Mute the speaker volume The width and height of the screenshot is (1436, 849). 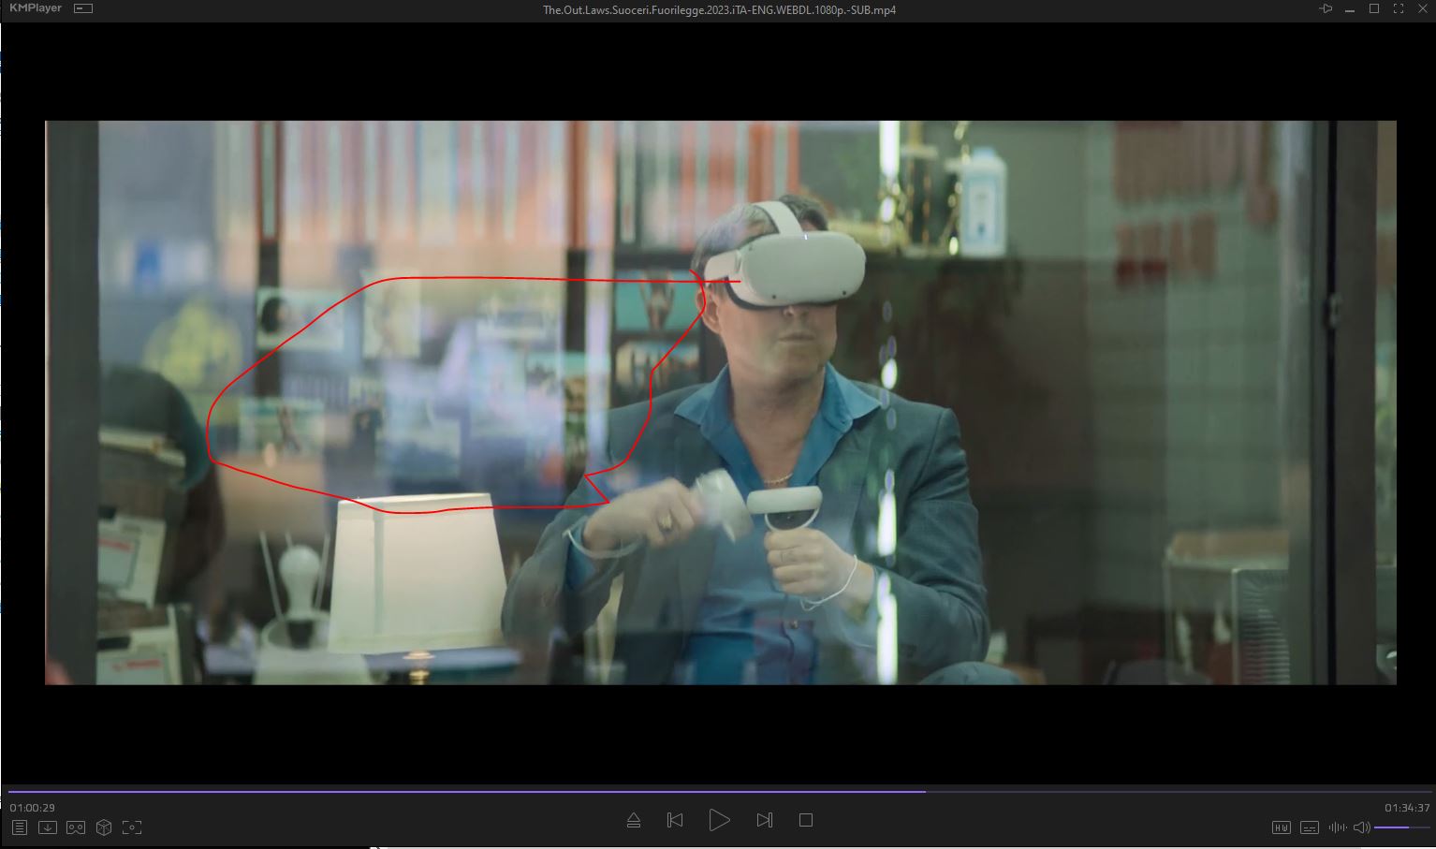1362,827
